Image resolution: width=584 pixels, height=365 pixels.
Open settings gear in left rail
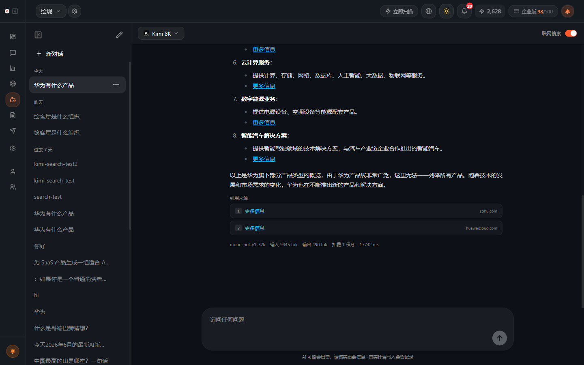tap(13, 148)
